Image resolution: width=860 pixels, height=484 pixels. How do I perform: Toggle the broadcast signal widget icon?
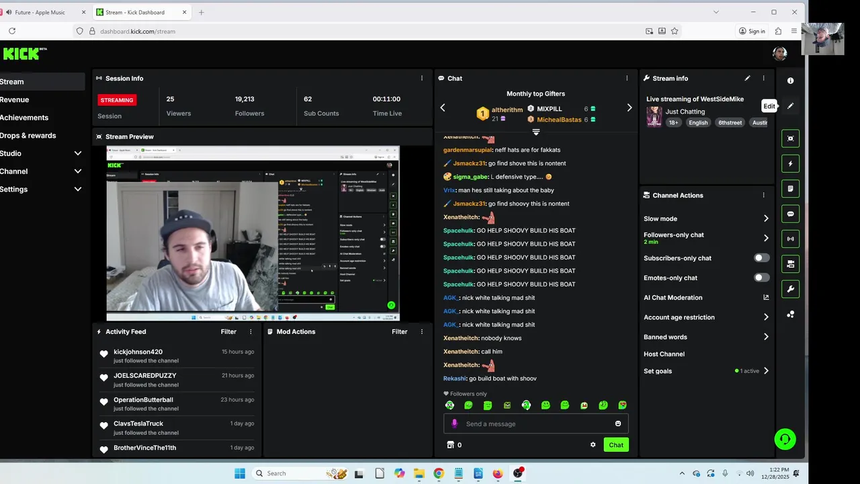coord(790,239)
